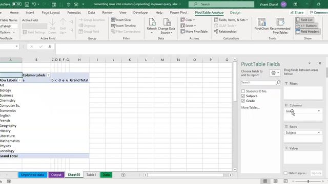Select the Mathematics row label cell

click(11, 141)
